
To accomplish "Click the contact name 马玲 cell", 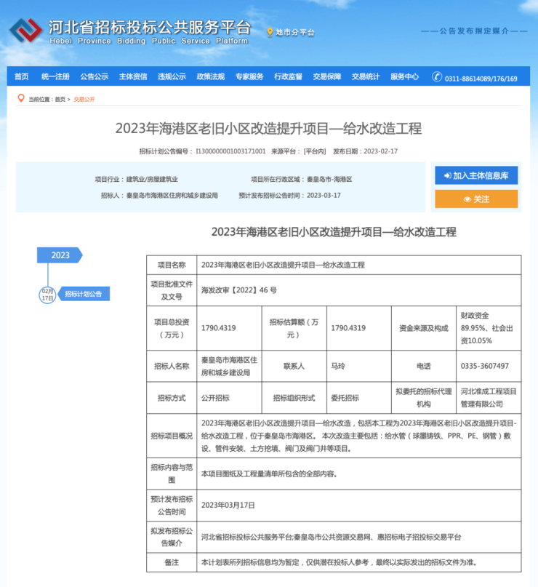I will (359, 366).
